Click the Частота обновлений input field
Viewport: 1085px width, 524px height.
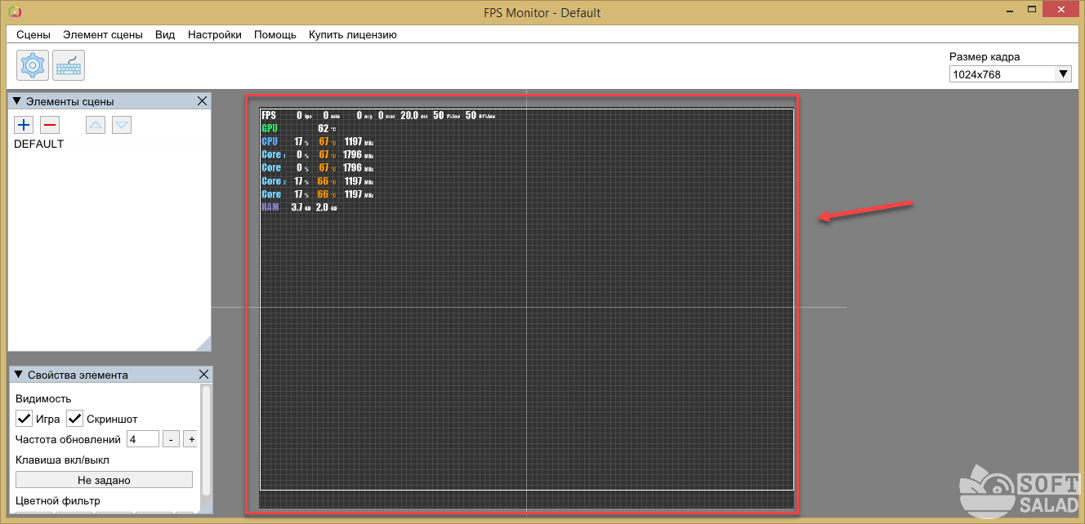click(142, 439)
